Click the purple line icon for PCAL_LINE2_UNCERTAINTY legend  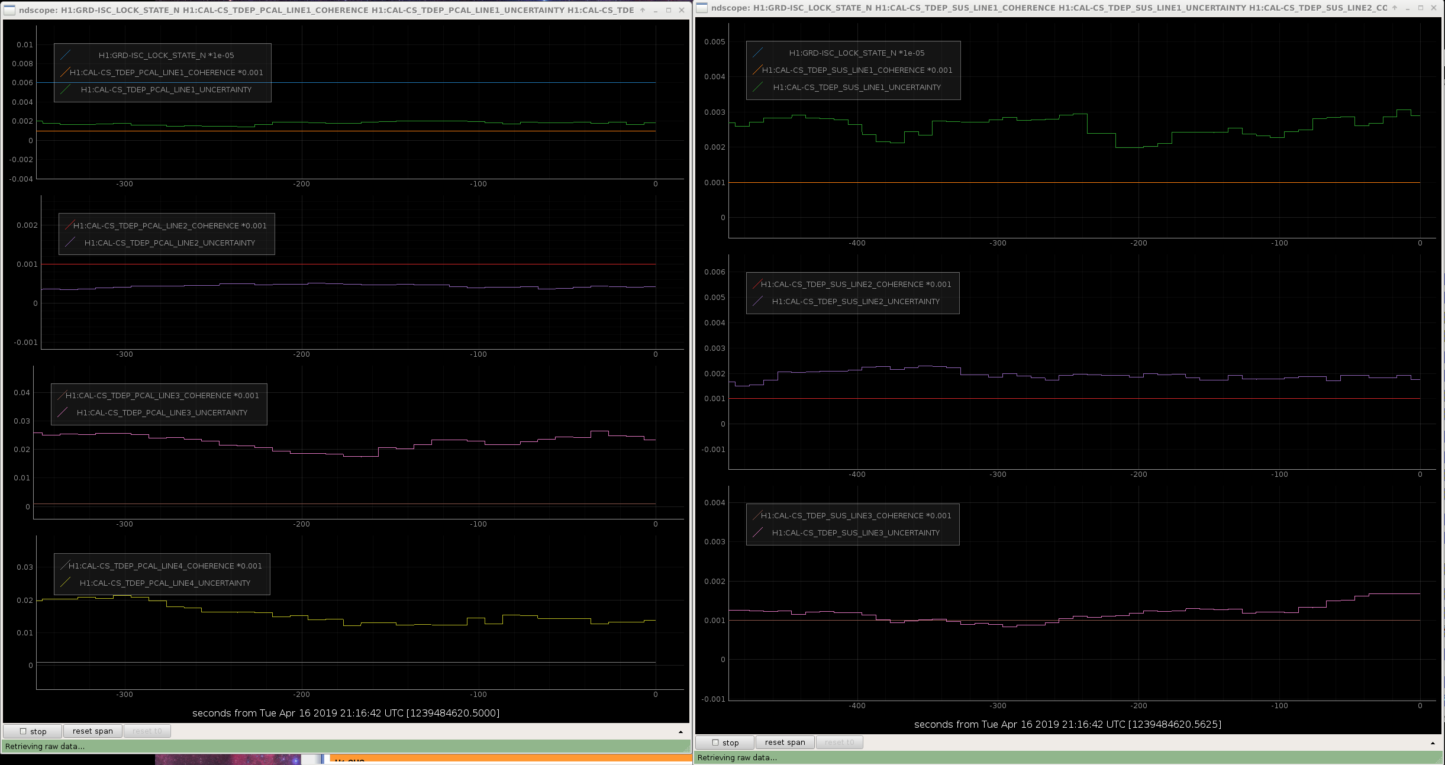(70, 243)
